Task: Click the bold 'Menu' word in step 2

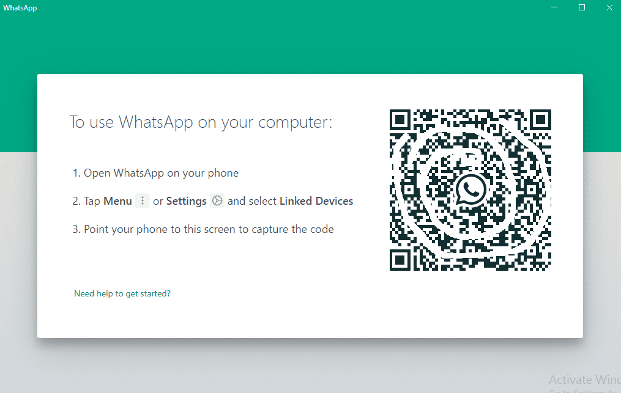Action: pyautogui.click(x=117, y=201)
